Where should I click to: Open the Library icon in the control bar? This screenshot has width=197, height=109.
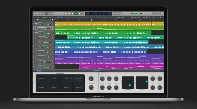[35, 13]
